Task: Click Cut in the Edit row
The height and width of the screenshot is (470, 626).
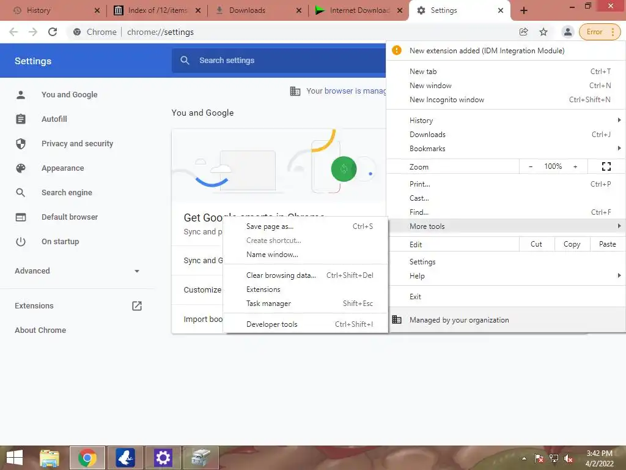Action: [536, 244]
